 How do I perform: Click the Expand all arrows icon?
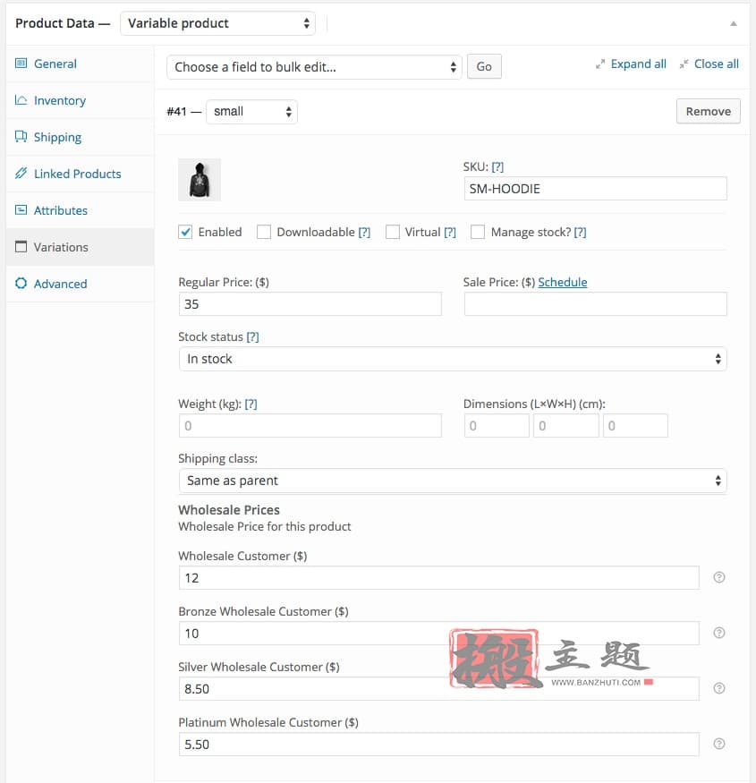coord(600,64)
